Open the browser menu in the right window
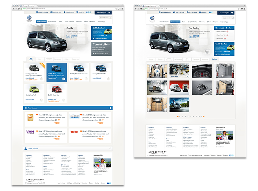This screenshot has height=191, width=258. [245, 9]
